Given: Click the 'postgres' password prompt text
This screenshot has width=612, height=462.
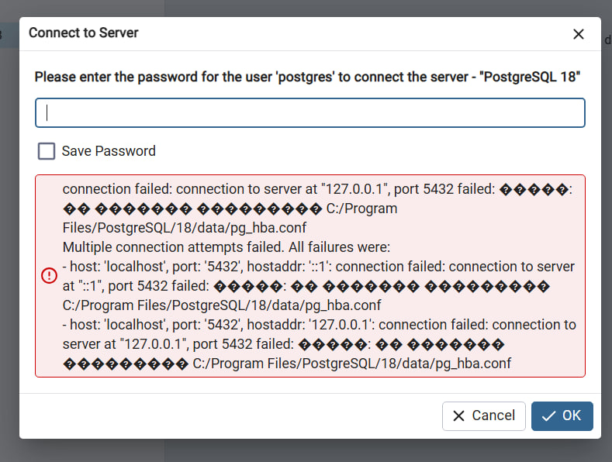Looking at the screenshot, I should coord(307,78).
